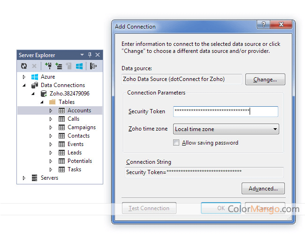Select the Potentials table label
The width and height of the screenshot is (305, 234).
coord(80,161)
